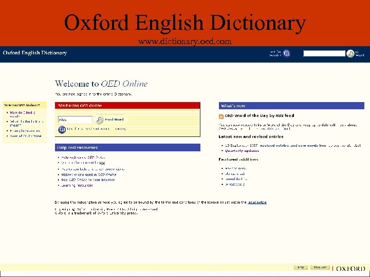370x277 pixels.
Task: Click the small PDF badge after Quick reference guide
Action: tap(102, 164)
